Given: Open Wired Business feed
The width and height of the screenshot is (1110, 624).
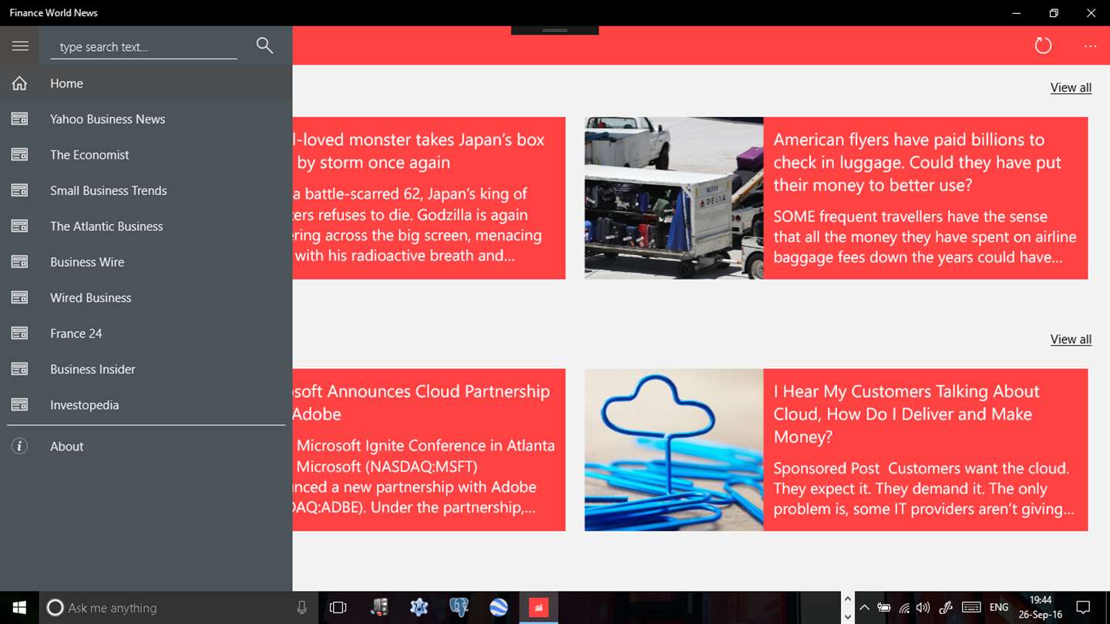Looking at the screenshot, I should (146, 297).
